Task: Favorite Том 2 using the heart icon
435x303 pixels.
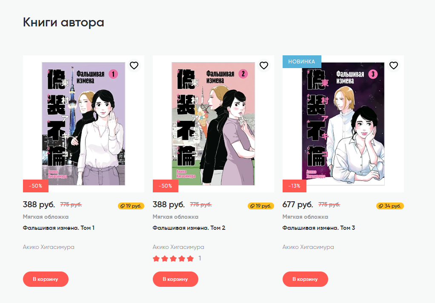Action: pos(264,66)
